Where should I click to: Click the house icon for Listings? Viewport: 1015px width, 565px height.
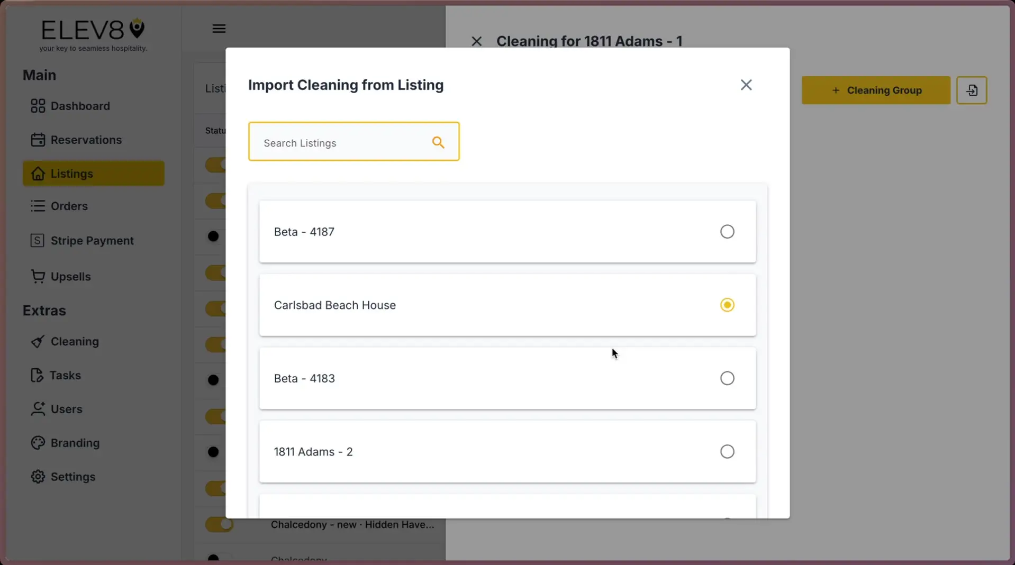(37, 174)
